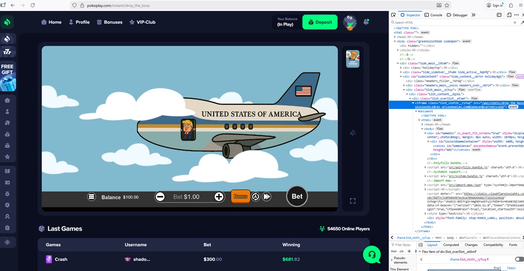This screenshot has height=271, width=524.
Task: Enable autoplay with the circular A icon
Action: pyautogui.click(x=256, y=197)
